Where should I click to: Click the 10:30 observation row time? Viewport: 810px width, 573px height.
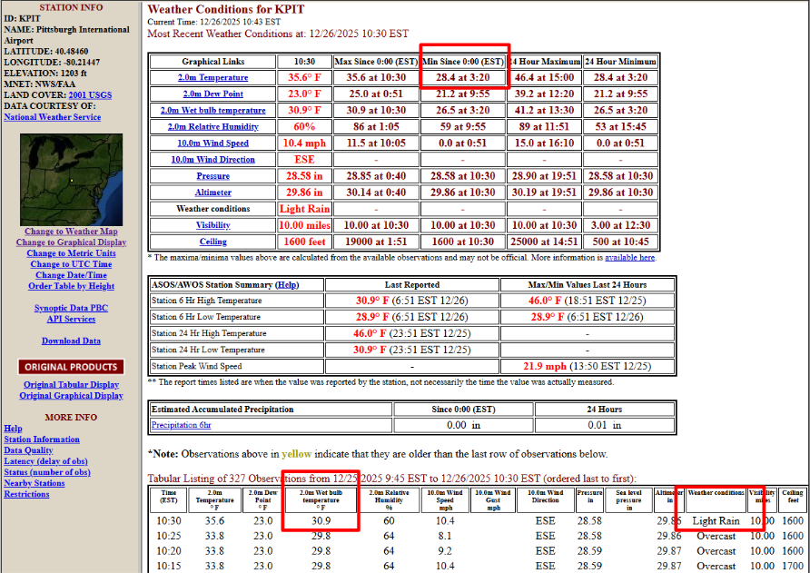[x=168, y=521]
